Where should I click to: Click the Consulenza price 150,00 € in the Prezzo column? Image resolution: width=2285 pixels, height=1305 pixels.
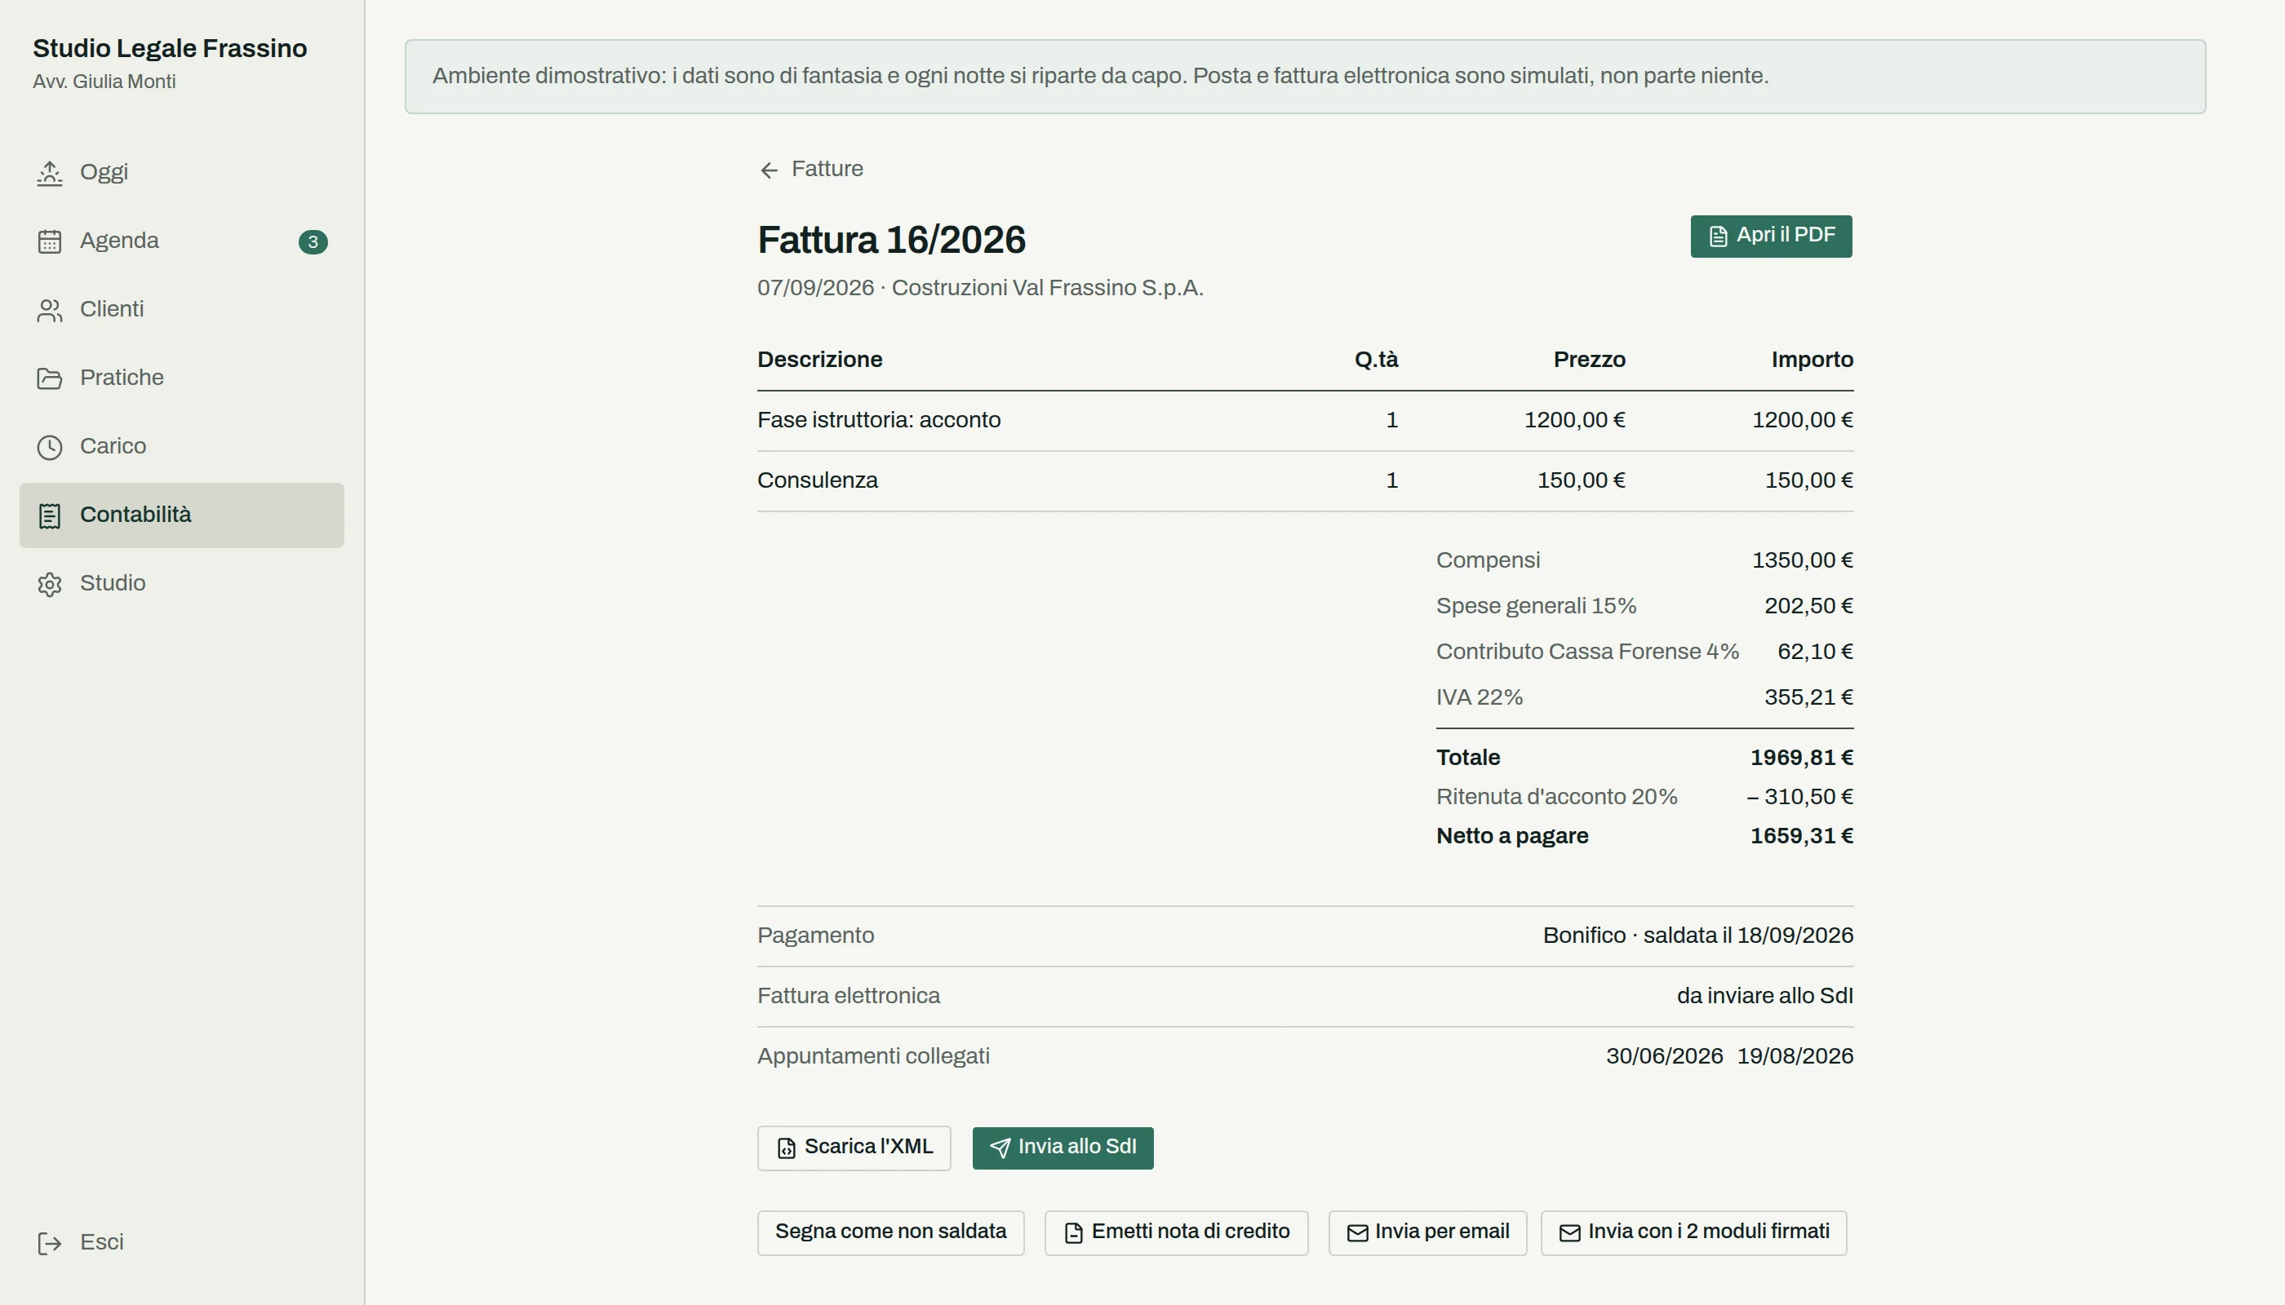tap(1581, 480)
